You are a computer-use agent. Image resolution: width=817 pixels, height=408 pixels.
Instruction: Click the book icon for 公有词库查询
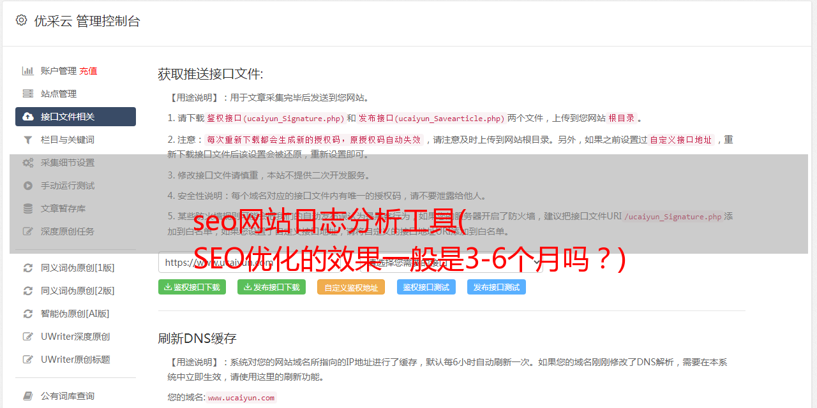coord(28,396)
